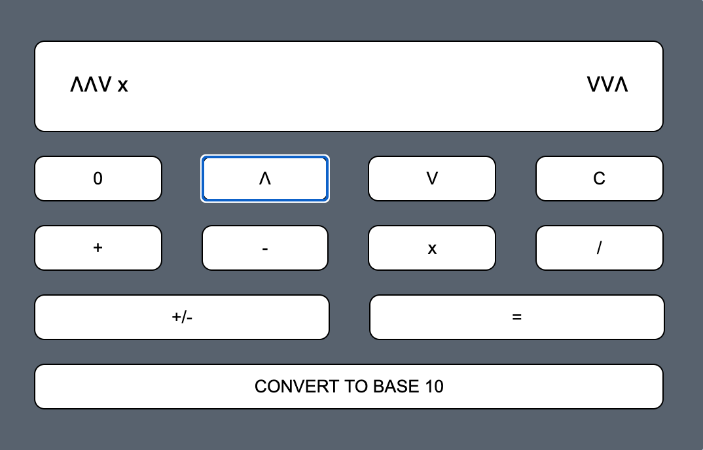Click the ΛΛV x expression text
Image resolution: width=703 pixels, height=450 pixels.
99,84
